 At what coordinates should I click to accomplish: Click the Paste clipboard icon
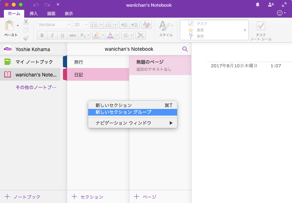click(x=9, y=26)
